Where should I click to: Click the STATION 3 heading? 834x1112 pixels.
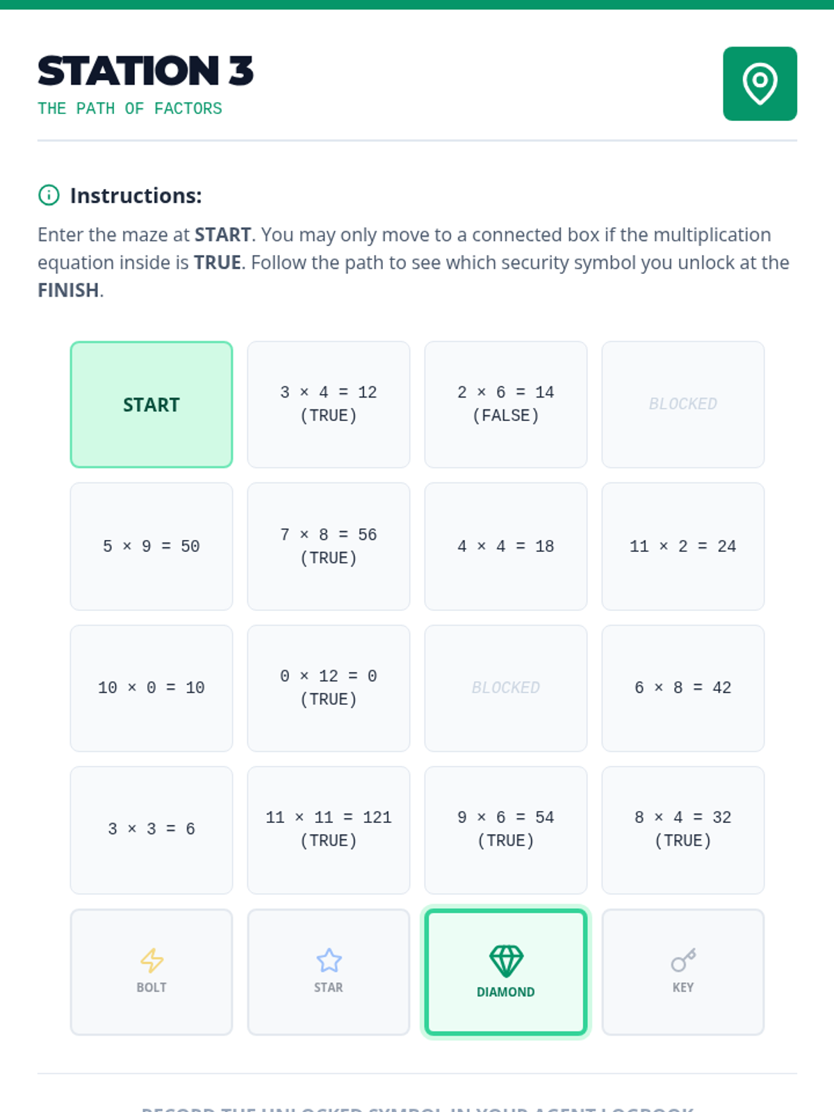point(146,71)
